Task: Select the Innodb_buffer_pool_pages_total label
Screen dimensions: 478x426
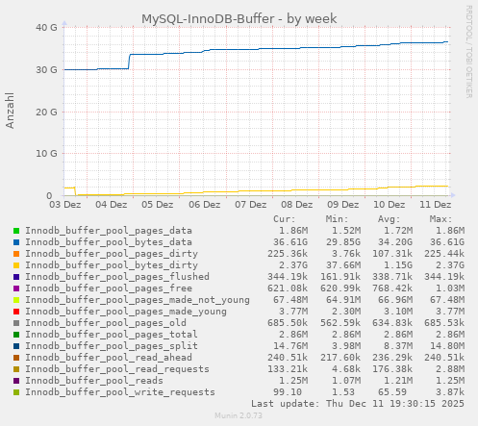Action: pyautogui.click(x=112, y=335)
